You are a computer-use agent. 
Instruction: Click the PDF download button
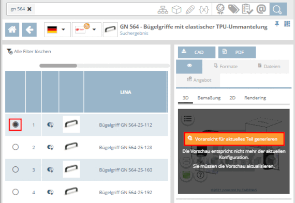pyautogui.click(x=237, y=52)
